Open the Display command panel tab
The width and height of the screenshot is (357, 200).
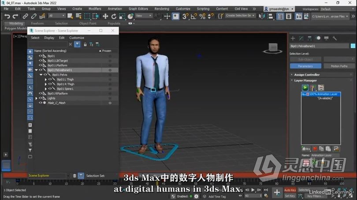[326, 38]
